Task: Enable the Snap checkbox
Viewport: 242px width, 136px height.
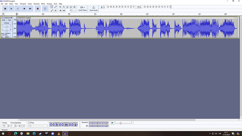Action: pyautogui.click(x=29, y=123)
